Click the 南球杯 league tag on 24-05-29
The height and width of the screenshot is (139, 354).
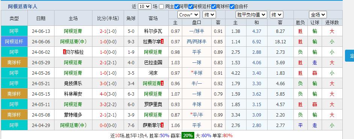14,63
